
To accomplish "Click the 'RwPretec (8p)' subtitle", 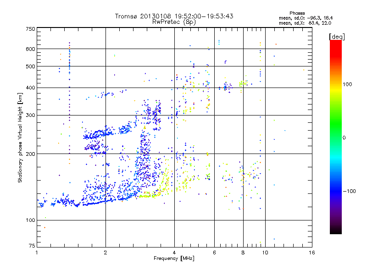I will coord(174,22).
